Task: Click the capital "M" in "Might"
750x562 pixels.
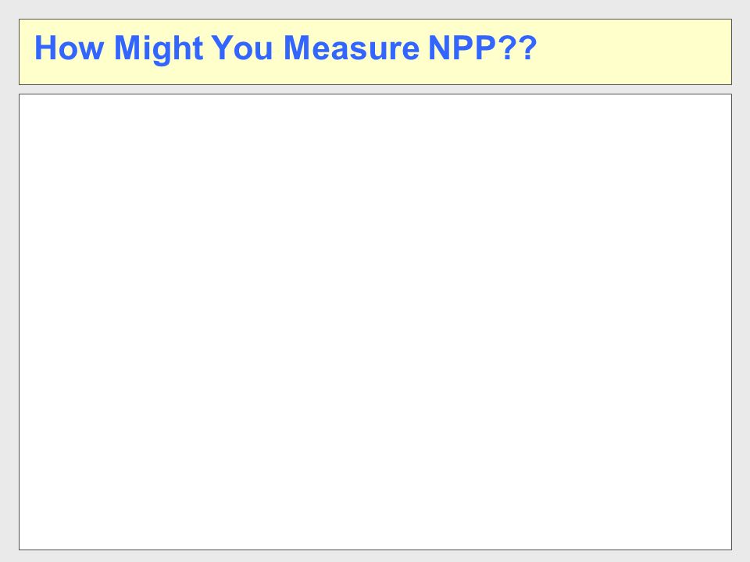Action: (x=127, y=48)
